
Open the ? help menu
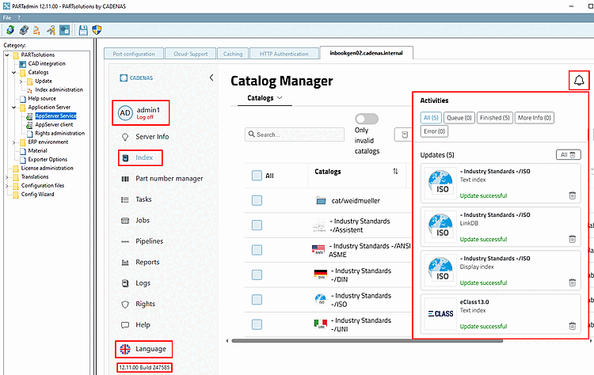(x=18, y=17)
